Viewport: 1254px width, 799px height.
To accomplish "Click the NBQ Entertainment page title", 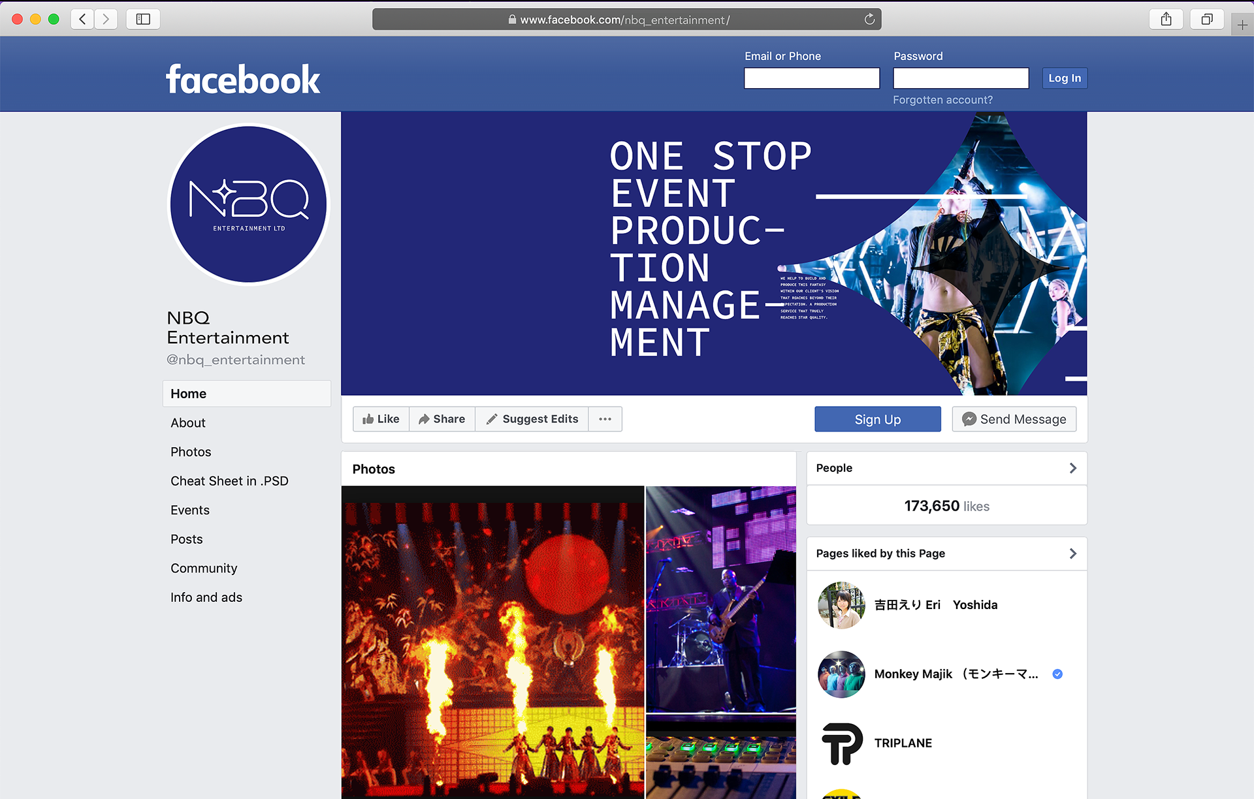I will (x=228, y=328).
